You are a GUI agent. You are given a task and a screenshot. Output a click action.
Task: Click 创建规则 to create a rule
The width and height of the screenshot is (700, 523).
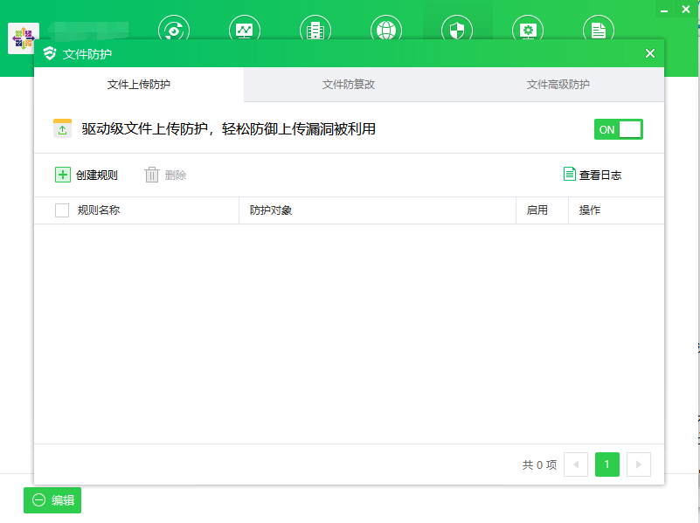87,175
